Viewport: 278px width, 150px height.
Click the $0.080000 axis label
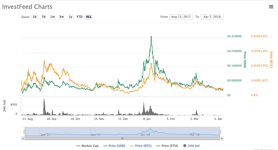point(234,81)
